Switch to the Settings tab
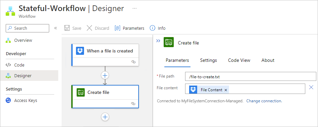 (x=209, y=60)
